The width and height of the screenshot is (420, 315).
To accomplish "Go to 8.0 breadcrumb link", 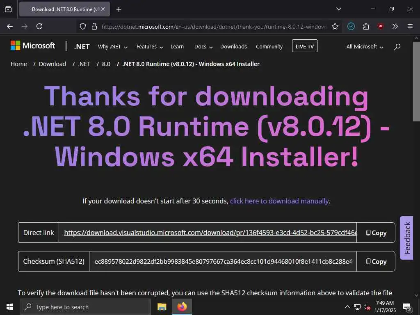I will pos(106,64).
